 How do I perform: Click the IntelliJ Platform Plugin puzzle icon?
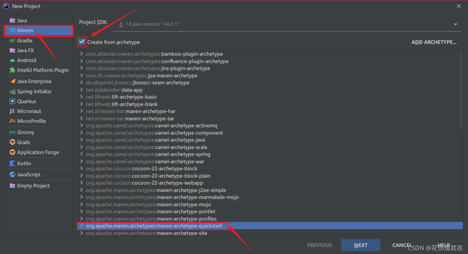12,70
